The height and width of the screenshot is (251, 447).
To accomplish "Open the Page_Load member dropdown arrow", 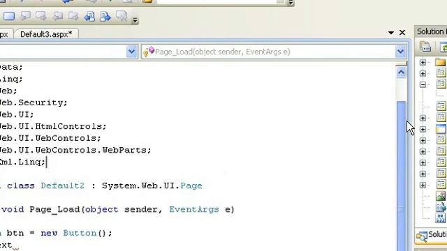I will (400, 52).
